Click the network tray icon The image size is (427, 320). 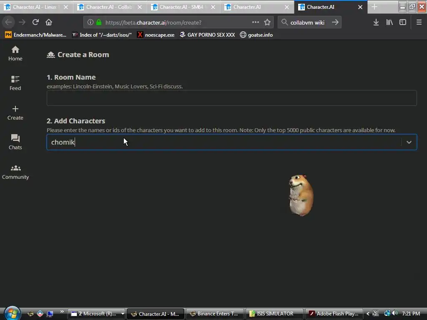(x=387, y=313)
